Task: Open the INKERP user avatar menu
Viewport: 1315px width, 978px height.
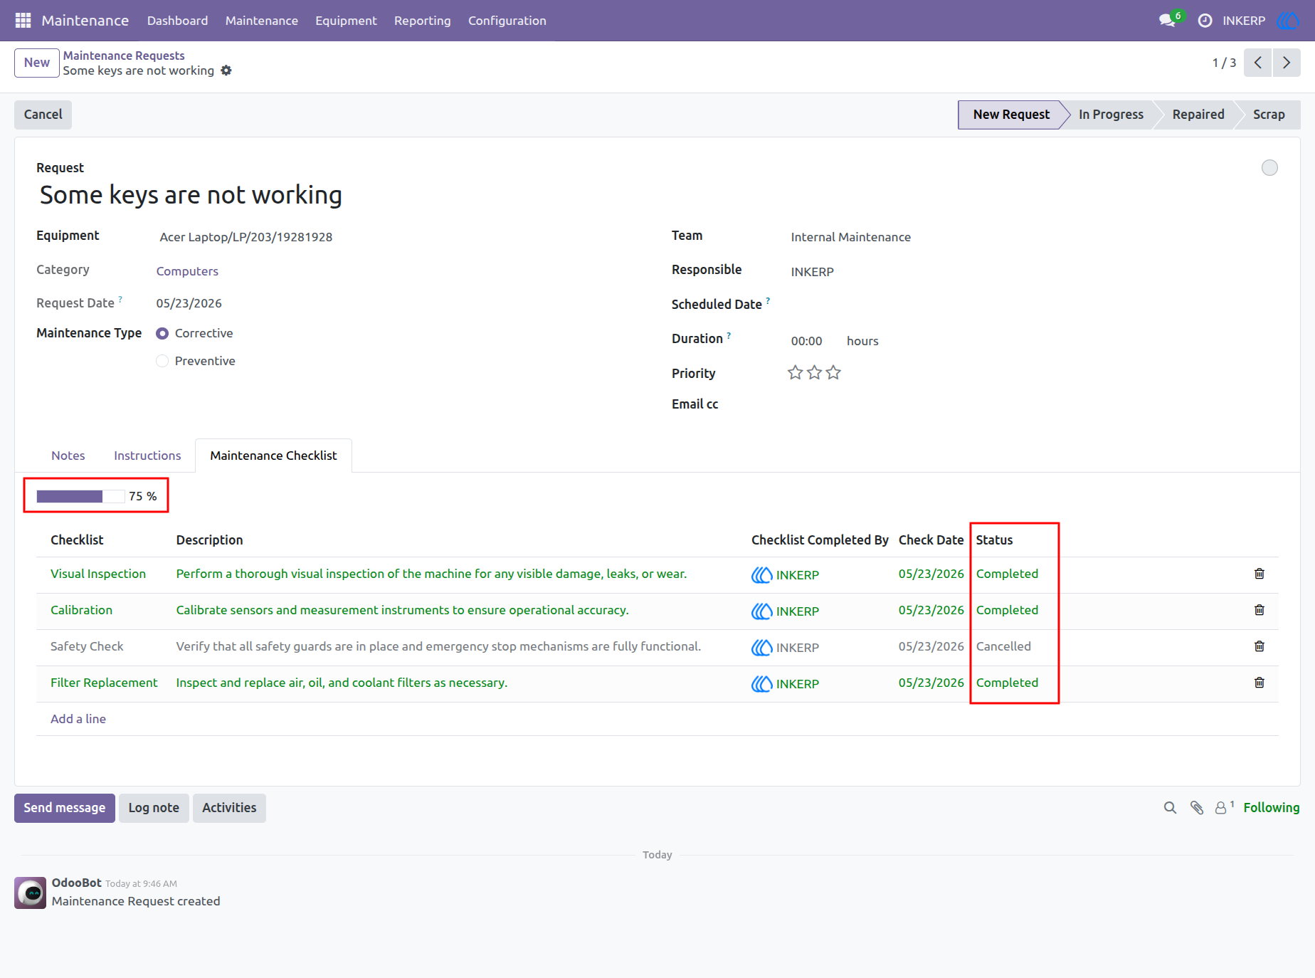Action: click(x=1288, y=21)
